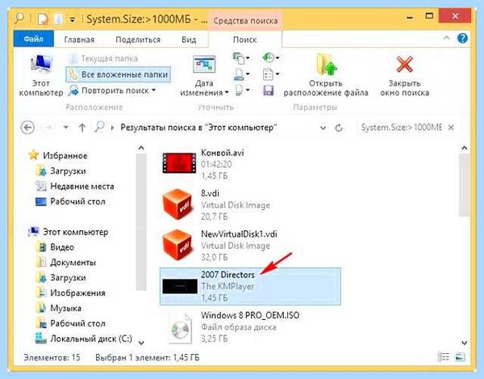Click results list scrollbar up arrow
Screen dimensions: 484x379
pyautogui.click(x=464, y=149)
